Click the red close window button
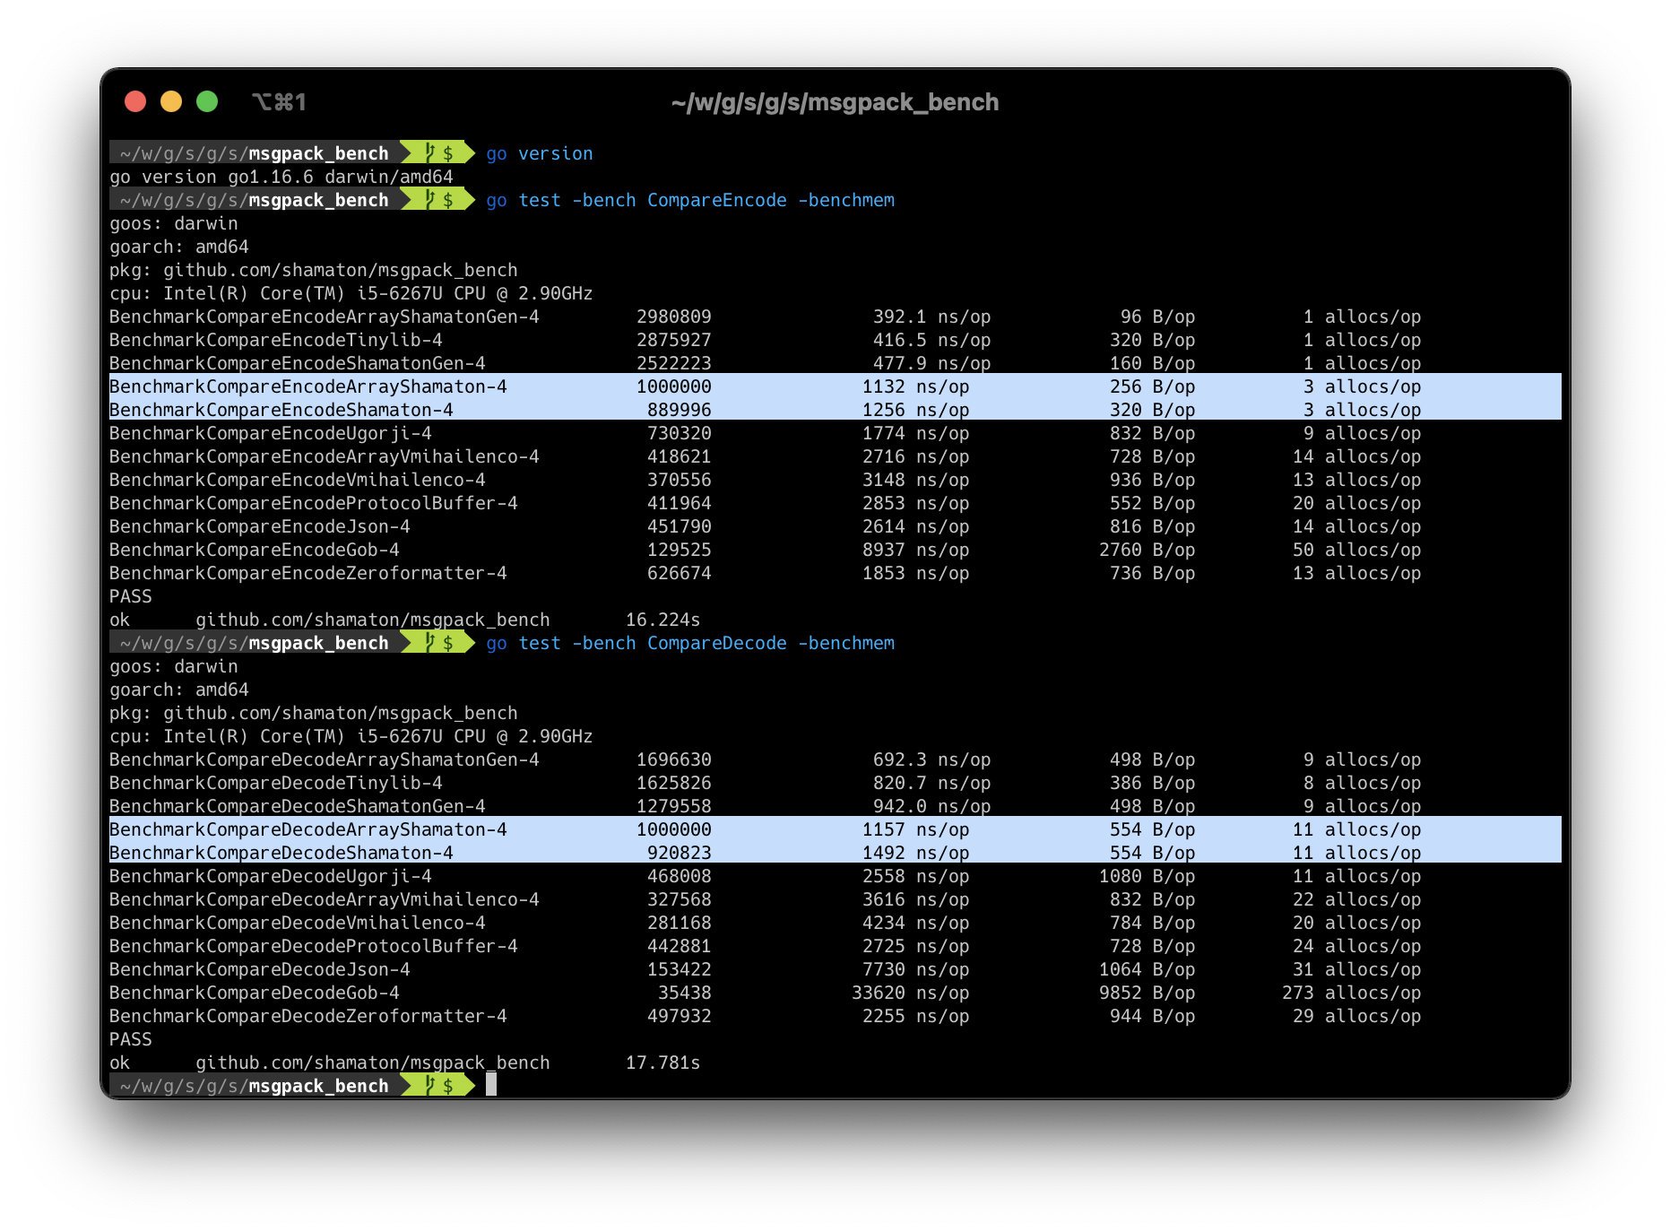 pos(135,101)
